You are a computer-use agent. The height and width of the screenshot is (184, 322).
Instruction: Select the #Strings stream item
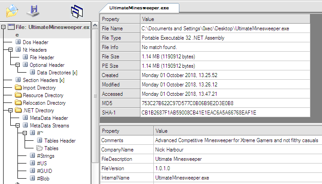(46, 156)
